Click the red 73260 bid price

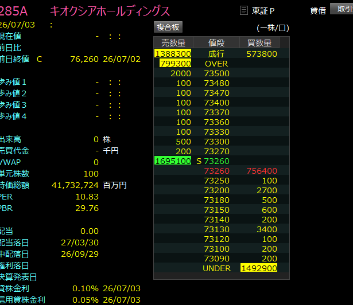click(216, 171)
